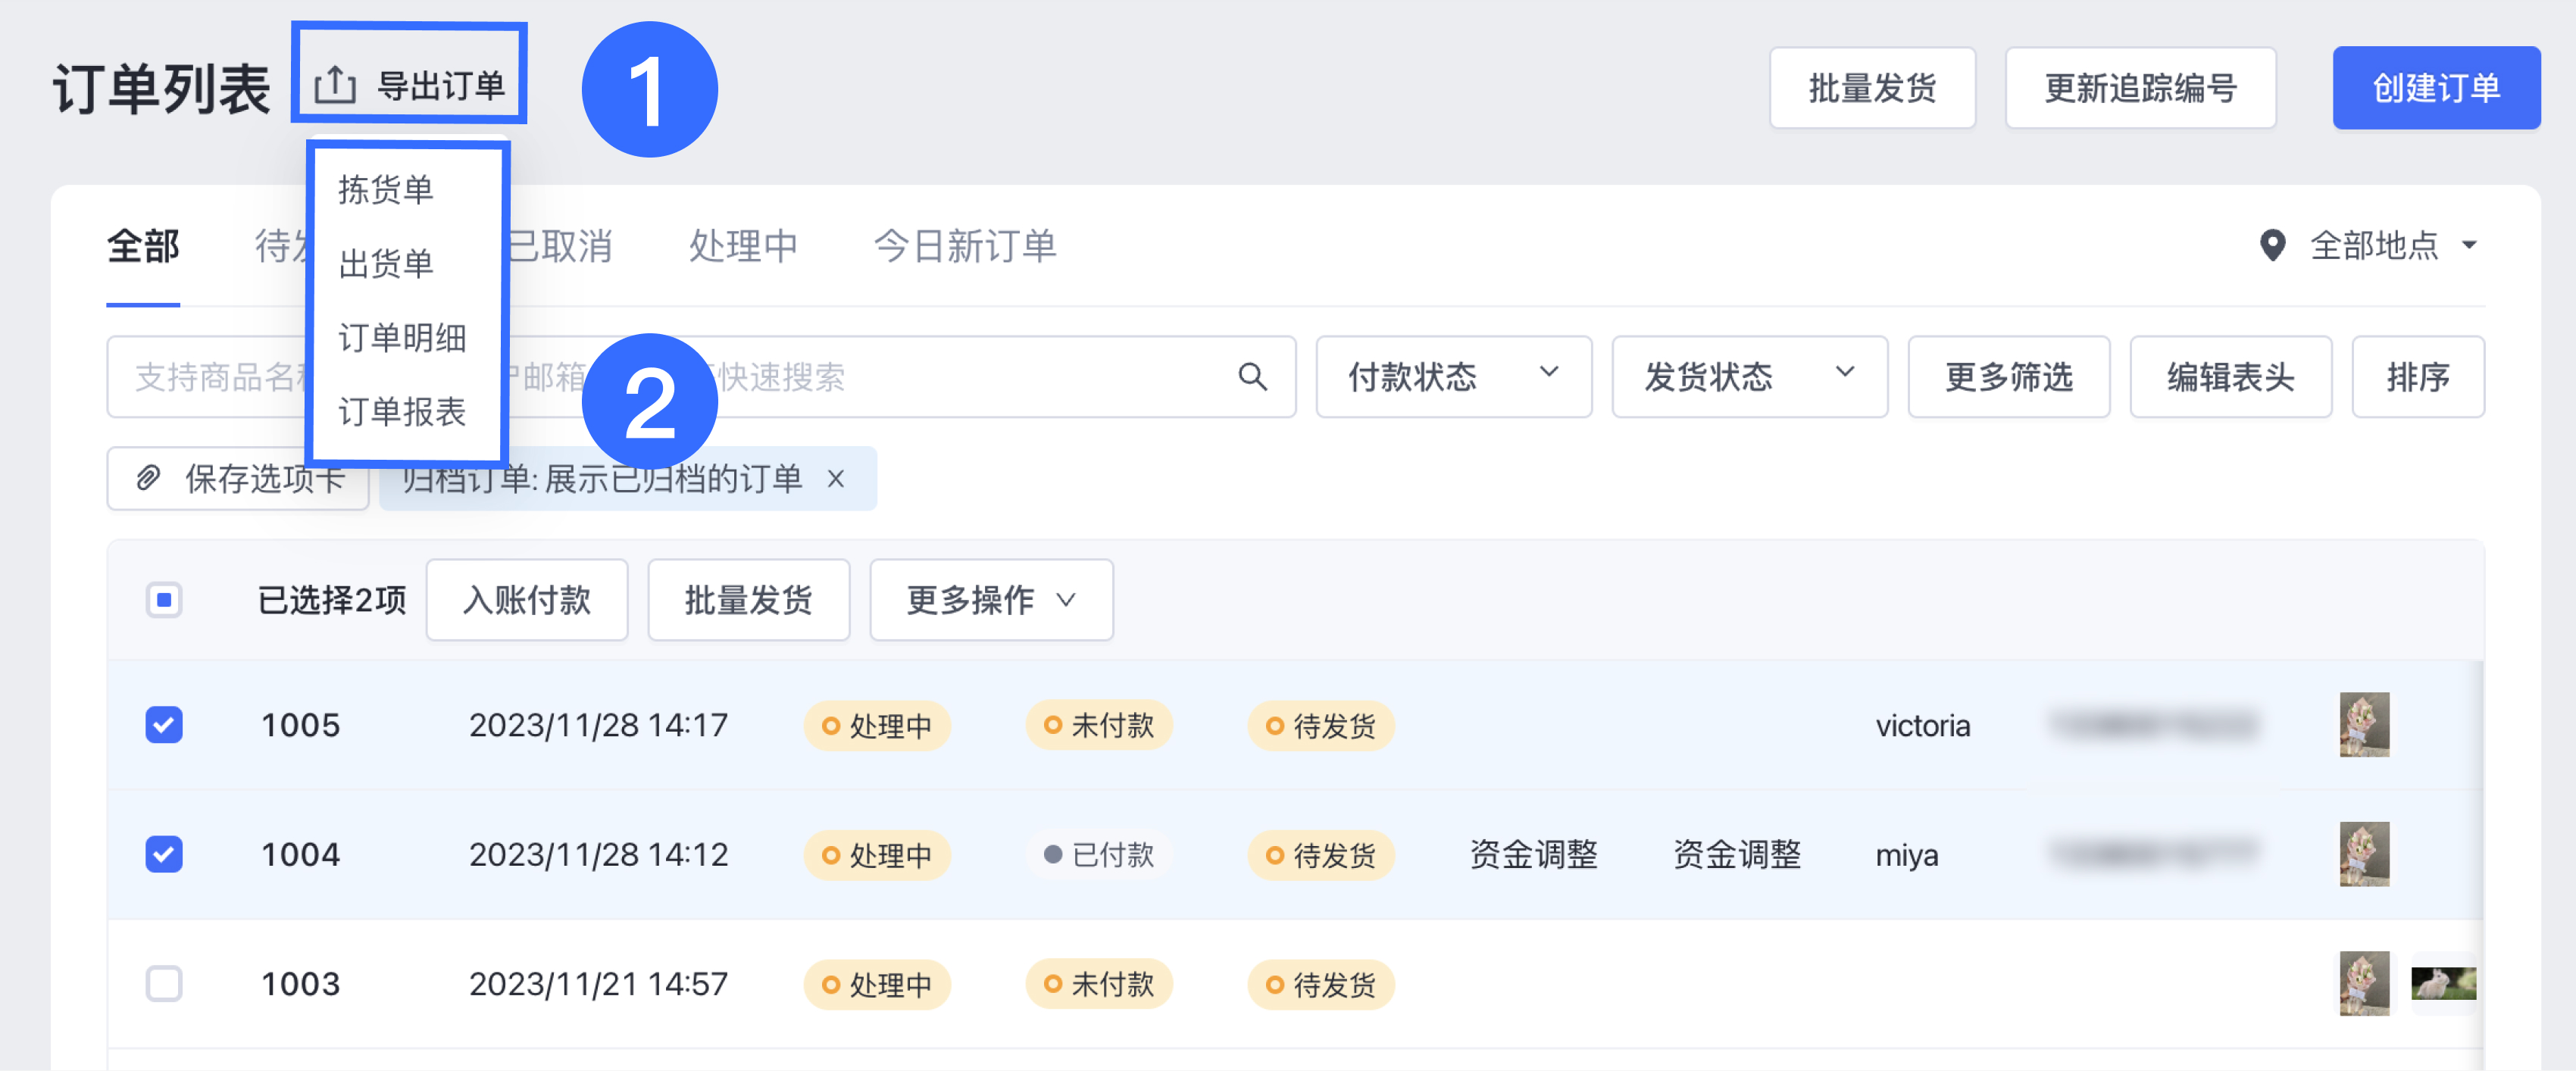
Task: Click paperclip icon on 保存选项卡
Action: 149,478
